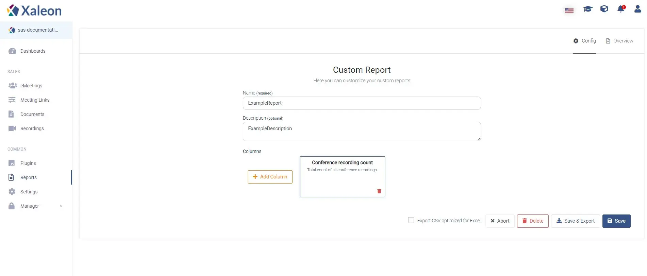This screenshot has height=276, width=647.
Task: Click the Plugins JS icon
Action: point(12,163)
